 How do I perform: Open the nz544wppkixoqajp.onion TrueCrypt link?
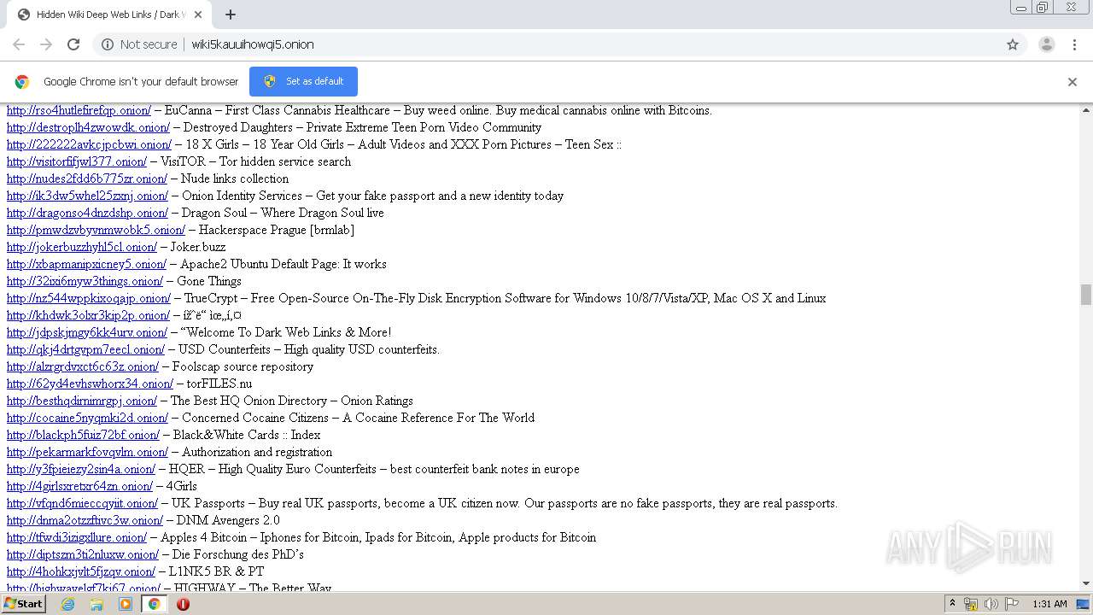pyautogui.click(x=89, y=298)
